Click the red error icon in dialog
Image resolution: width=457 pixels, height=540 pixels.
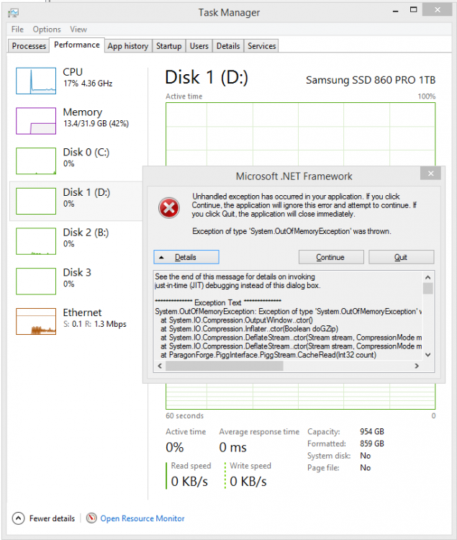pos(169,208)
